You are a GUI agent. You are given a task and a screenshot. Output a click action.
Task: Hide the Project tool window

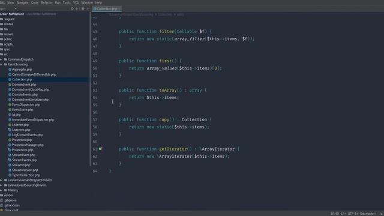pos(88,8)
